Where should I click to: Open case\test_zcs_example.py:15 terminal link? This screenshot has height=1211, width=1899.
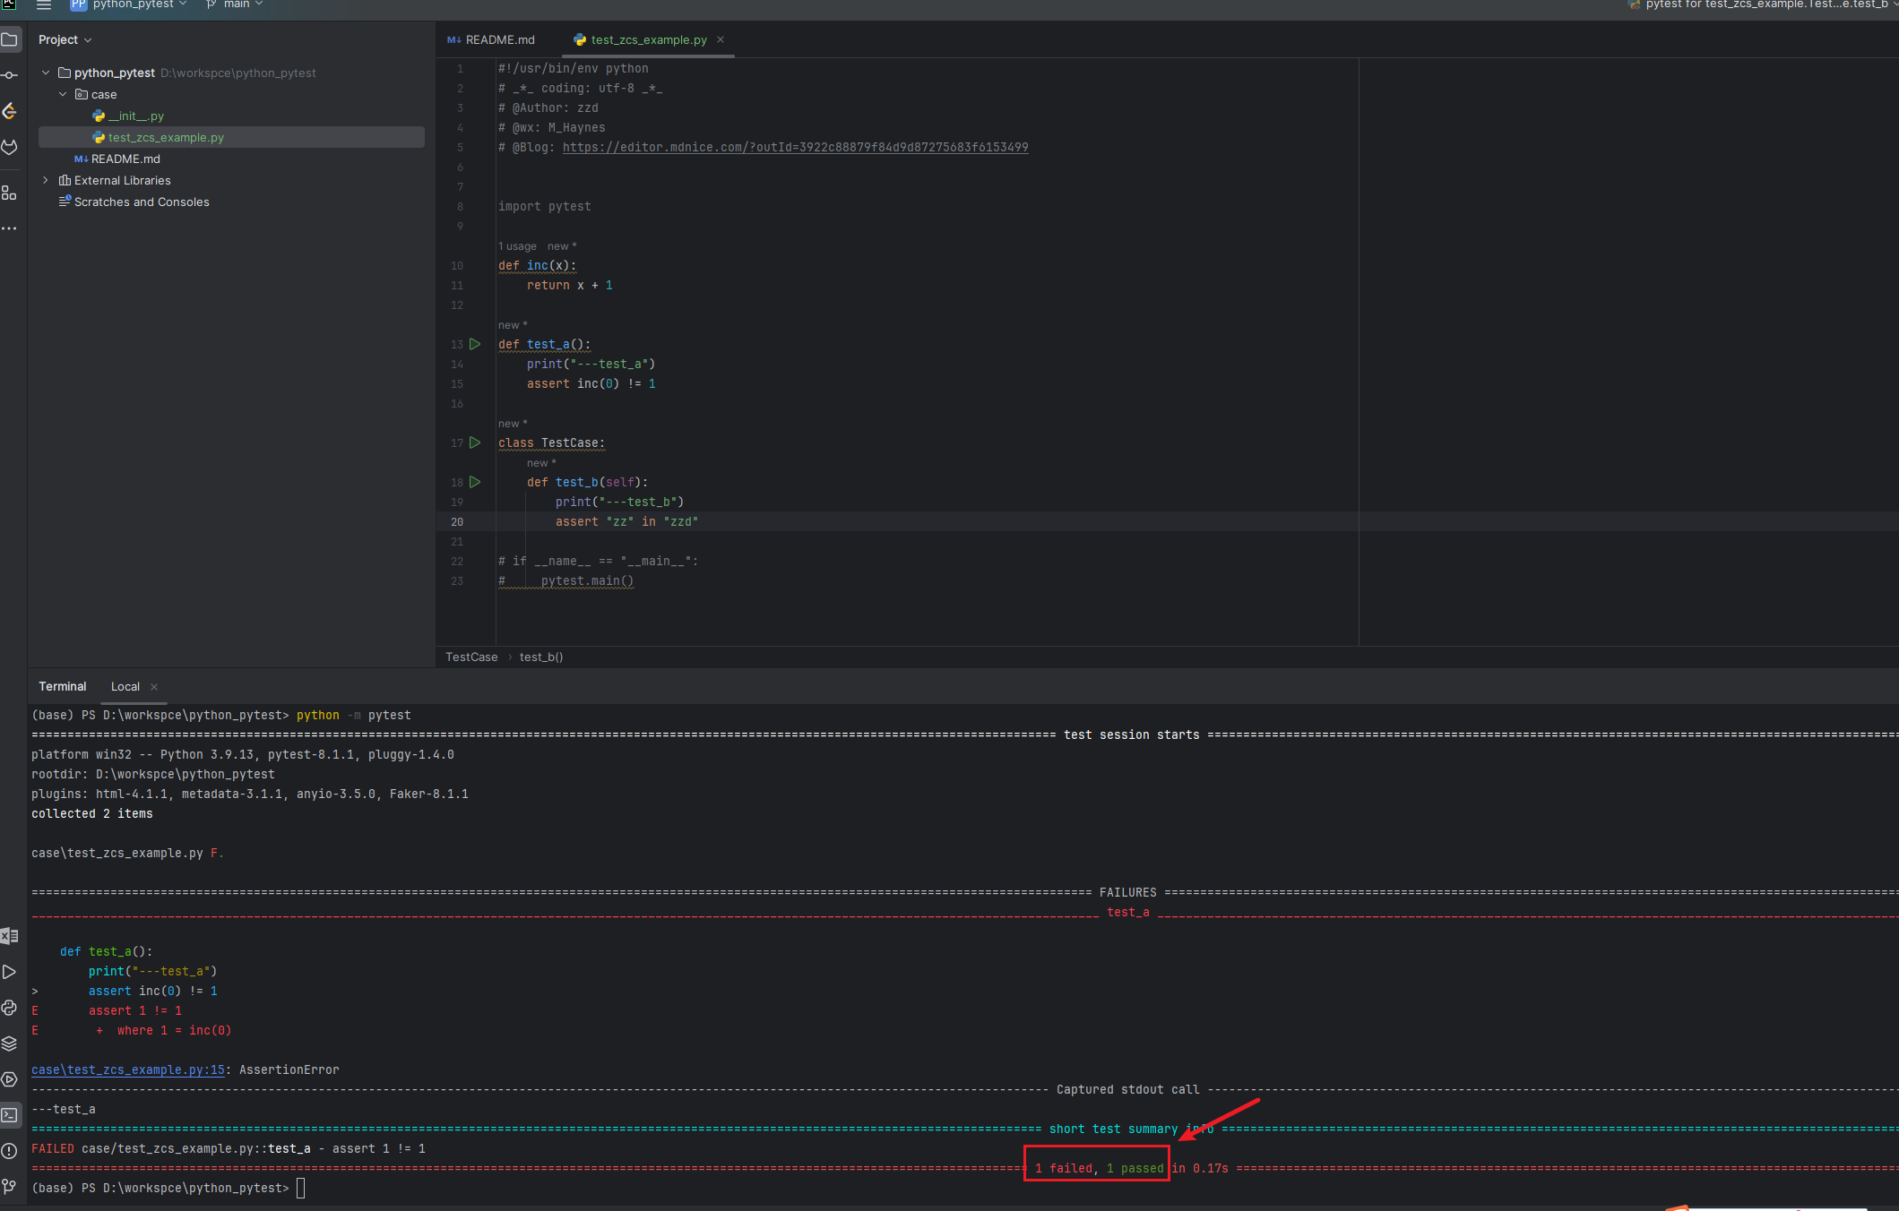click(128, 1069)
